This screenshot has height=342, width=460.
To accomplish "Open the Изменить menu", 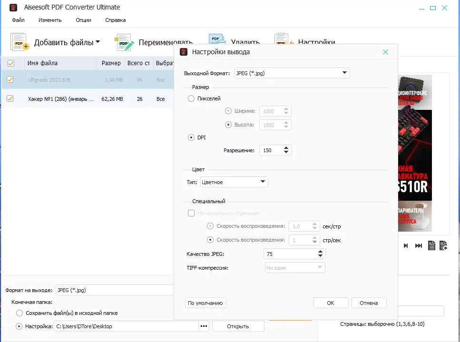I will click(50, 20).
